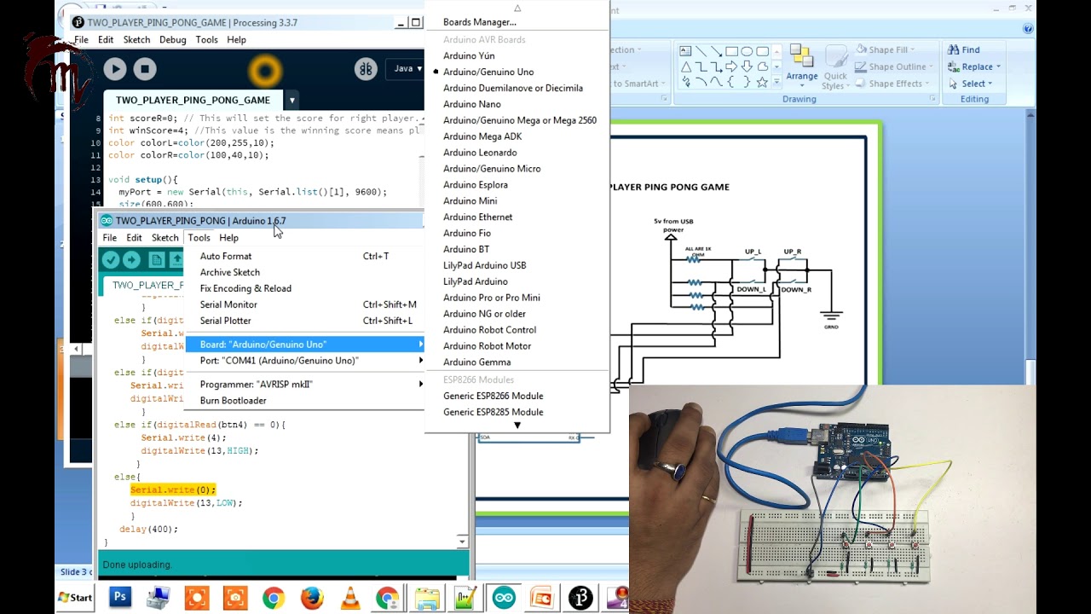Select the Arduino Nano board
Image resolution: width=1091 pixels, height=614 pixels.
pyautogui.click(x=517, y=104)
